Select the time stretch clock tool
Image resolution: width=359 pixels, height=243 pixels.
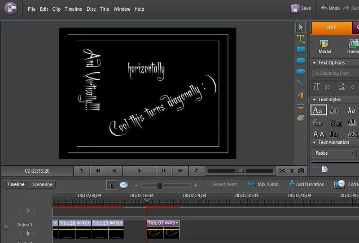coord(124,185)
